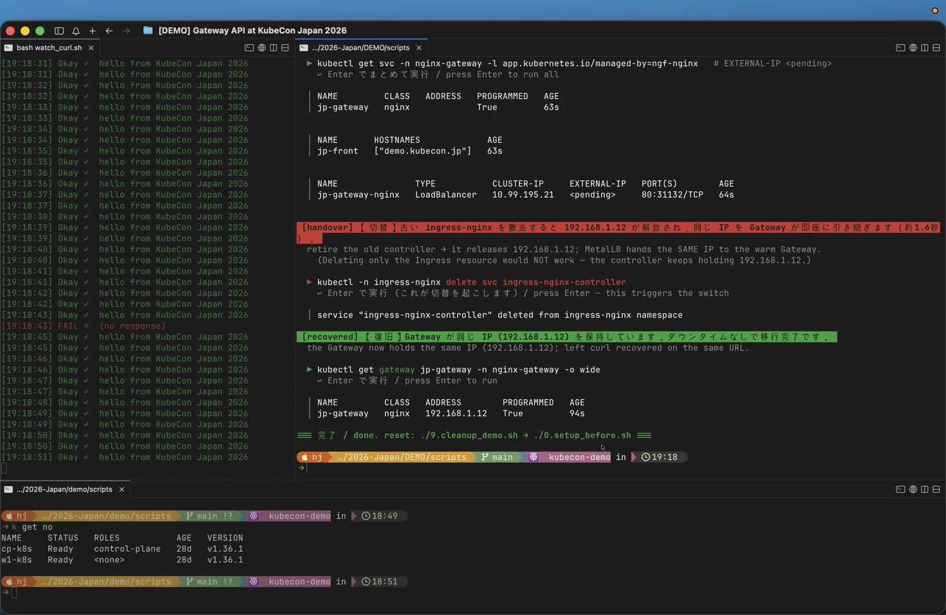Image resolution: width=946 pixels, height=615 pixels.
Task: Open a new terminal in the DEMO/scripts pane
Action: (x=900, y=48)
